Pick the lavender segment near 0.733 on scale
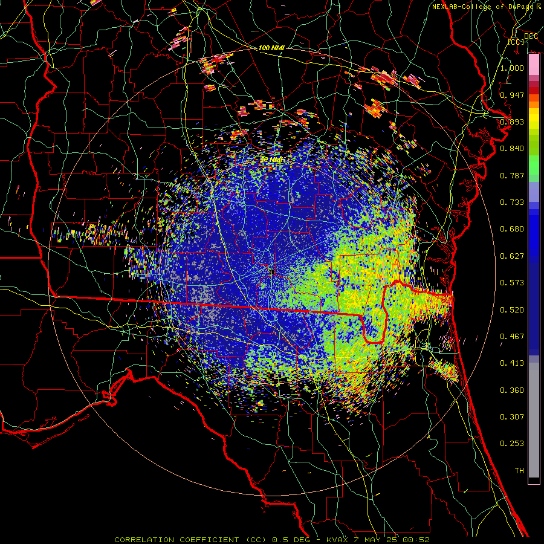 point(534,192)
